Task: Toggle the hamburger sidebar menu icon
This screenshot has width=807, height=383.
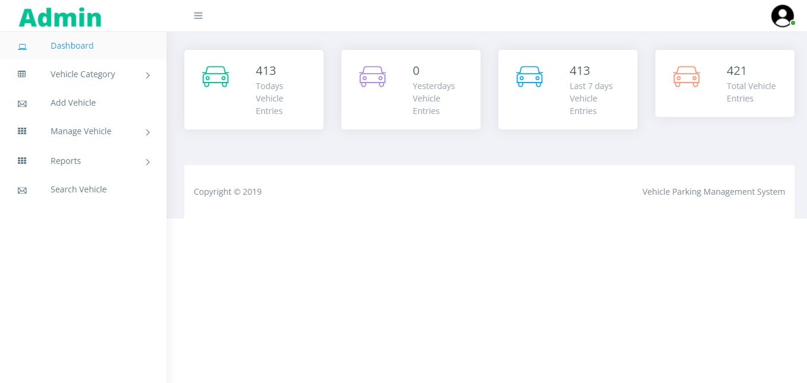Action: click(199, 15)
